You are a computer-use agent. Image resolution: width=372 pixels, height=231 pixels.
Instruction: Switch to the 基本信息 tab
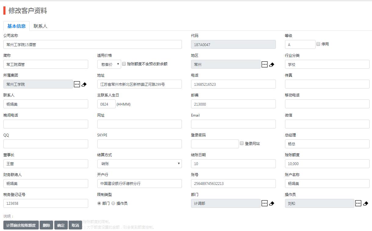pos(16,26)
